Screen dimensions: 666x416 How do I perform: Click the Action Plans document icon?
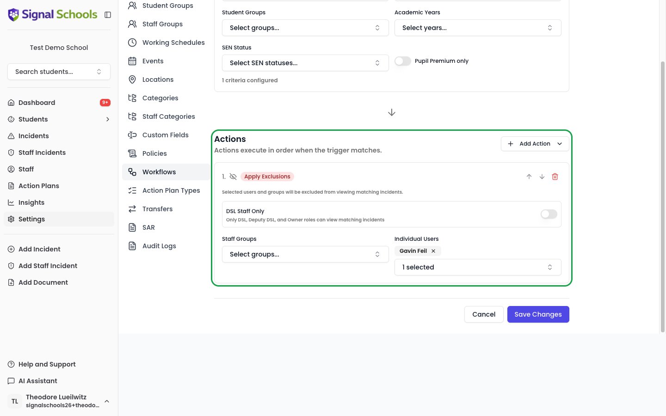(11, 186)
